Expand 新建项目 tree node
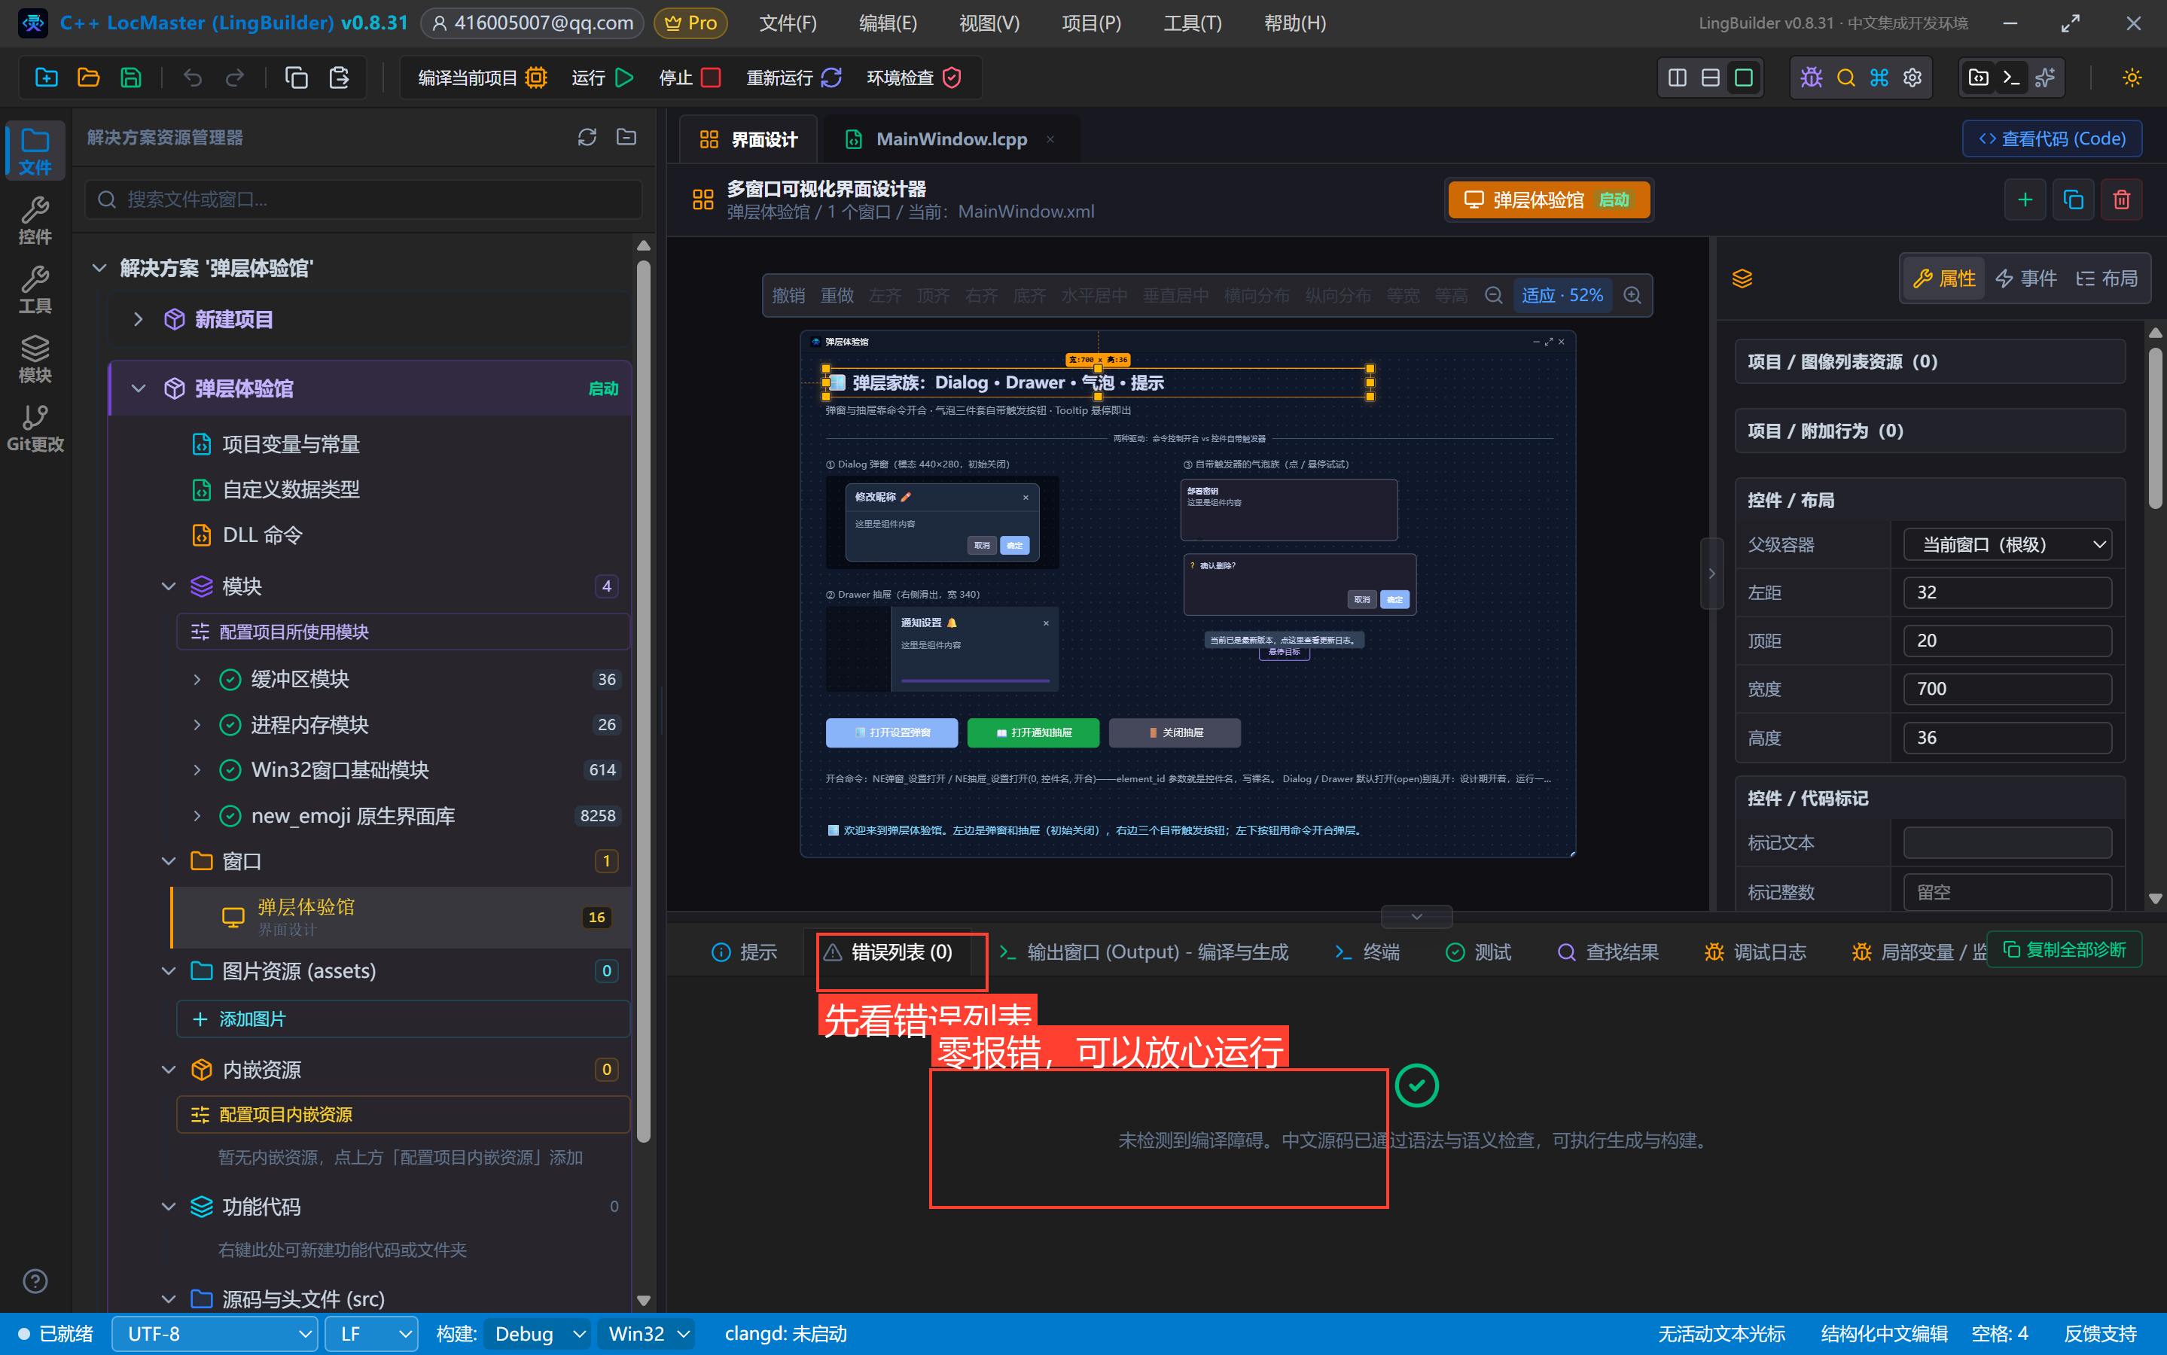 click(138, 319)
